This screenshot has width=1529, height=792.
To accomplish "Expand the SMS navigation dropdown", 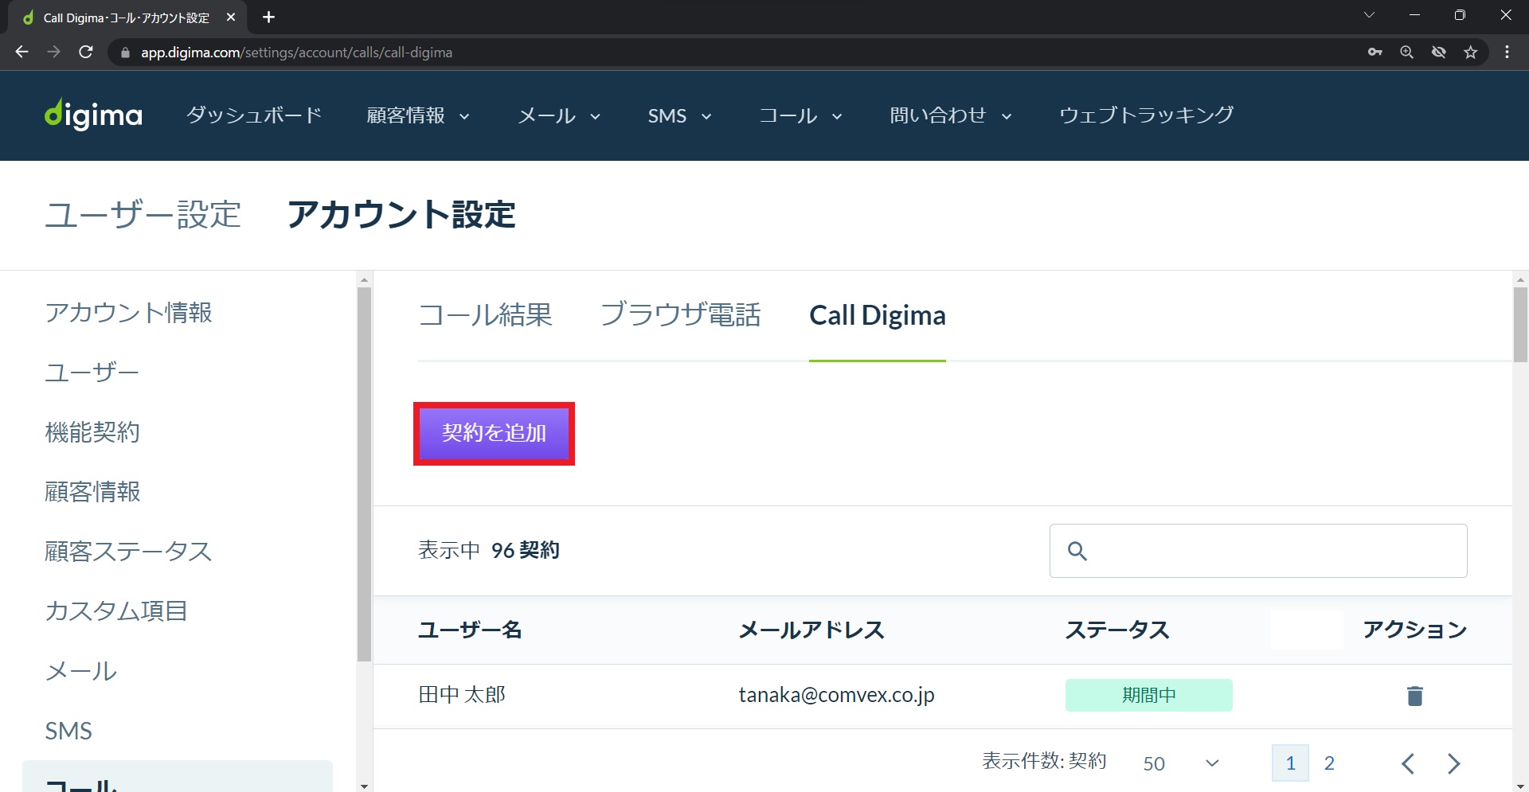I will click(679, 115).
